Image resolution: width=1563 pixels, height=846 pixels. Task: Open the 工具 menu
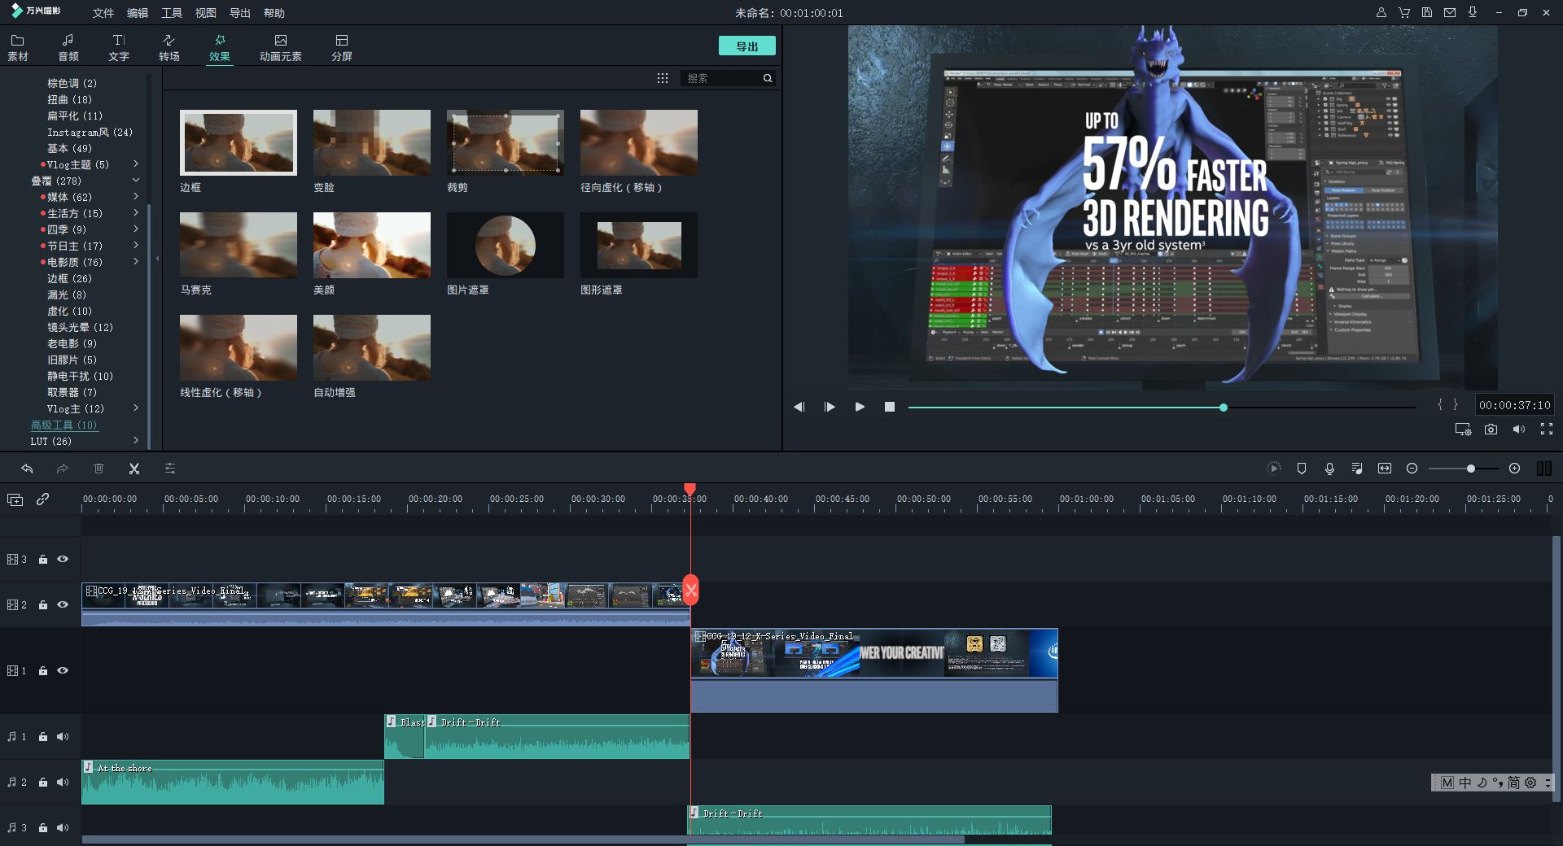(x=172, y=13)
